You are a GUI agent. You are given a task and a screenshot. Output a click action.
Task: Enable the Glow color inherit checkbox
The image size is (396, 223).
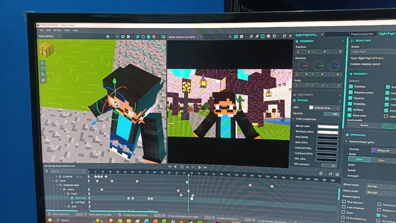click(351, 115)
